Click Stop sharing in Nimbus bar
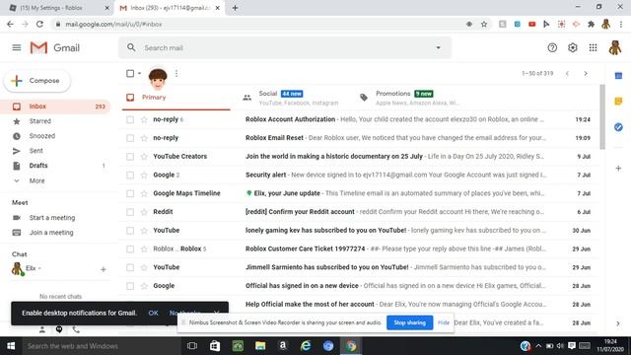 tap(410, 322)
